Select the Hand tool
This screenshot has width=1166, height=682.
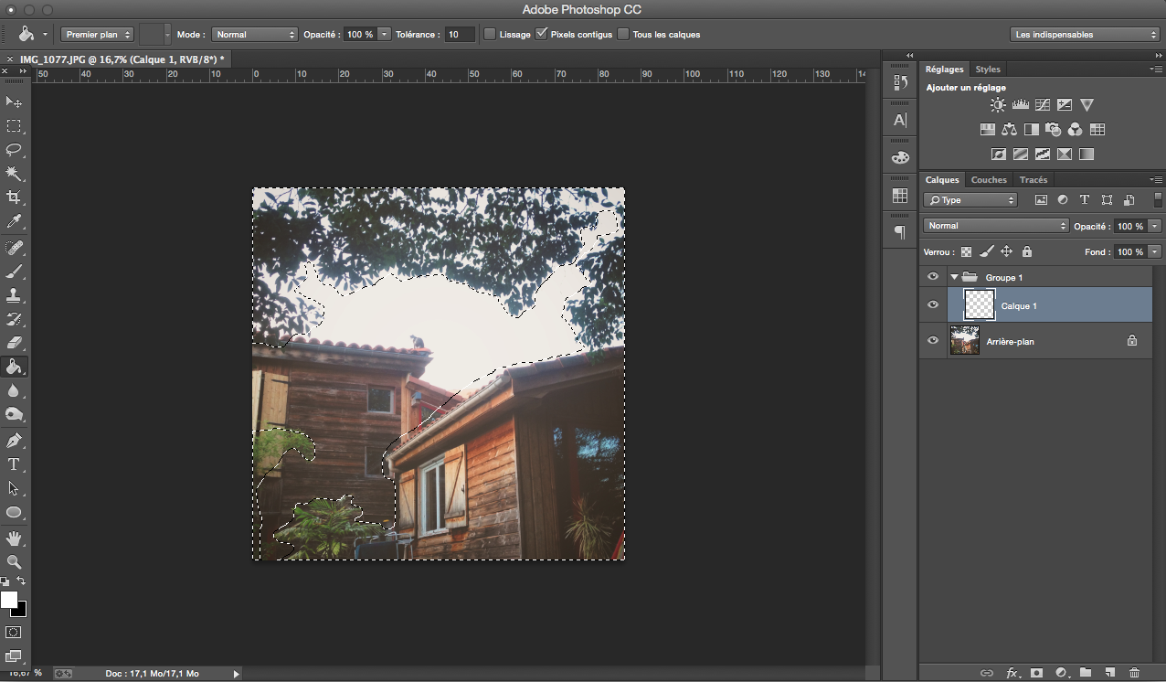click(x=15, y=538)
